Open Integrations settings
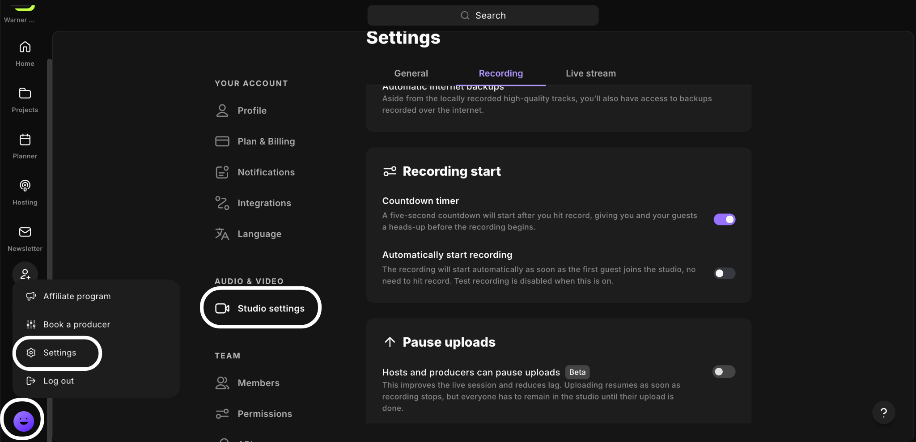This screenshot has height=442, width=916. 264,203
